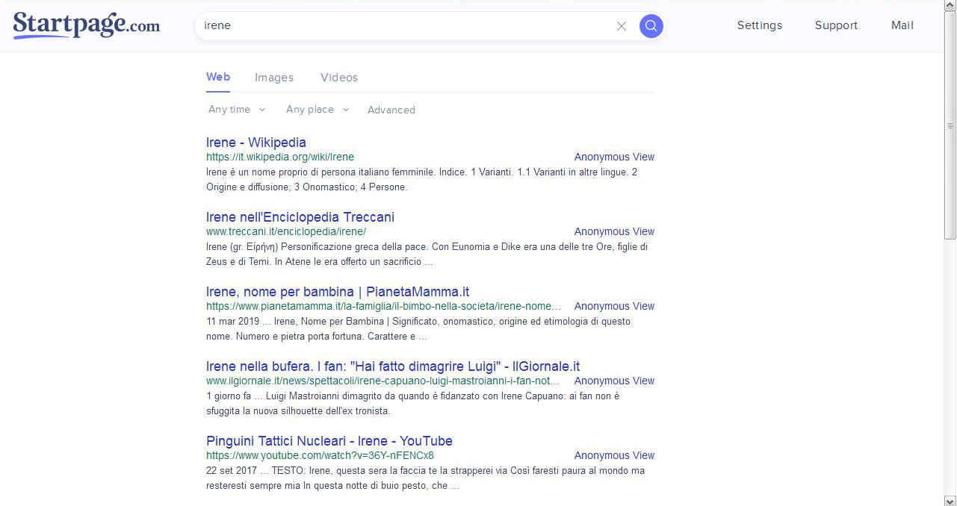
Task: Open Anonymous View for the IlGiornale result
Action: (614, 381)
